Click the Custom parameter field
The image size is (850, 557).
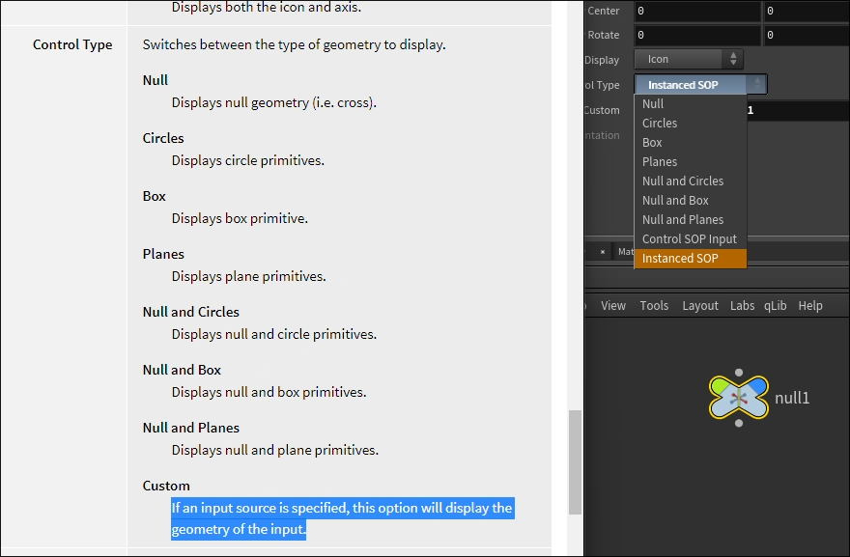(799, 110)
